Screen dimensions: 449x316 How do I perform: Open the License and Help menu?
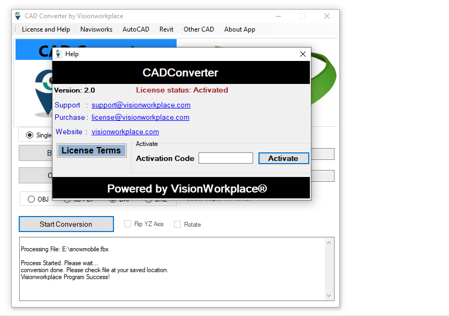click(x=46, y=29)
